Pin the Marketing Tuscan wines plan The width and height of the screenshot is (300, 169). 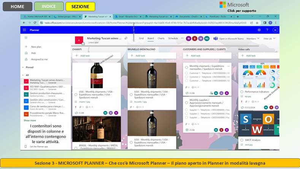[x=126, y=38]
